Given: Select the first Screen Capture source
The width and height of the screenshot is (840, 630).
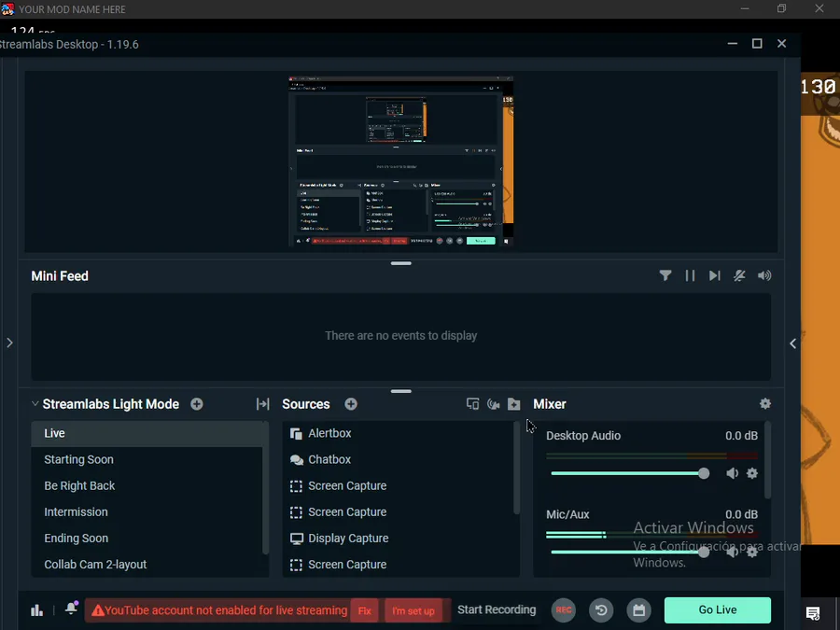Looking at the screenshot, I should click(398, 486).
